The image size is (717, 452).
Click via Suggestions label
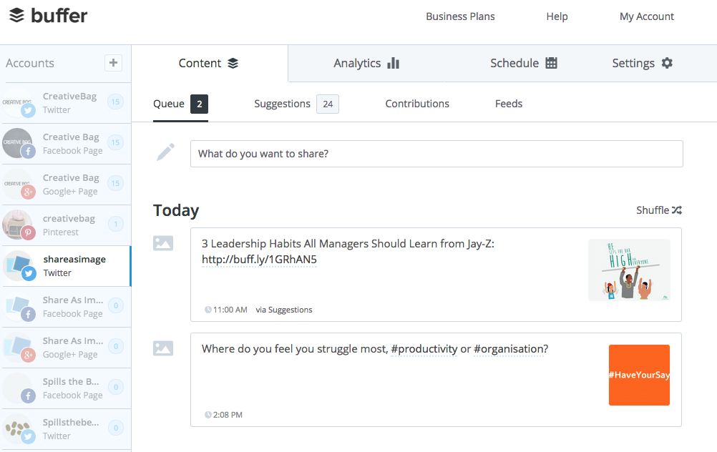(284, 310)
